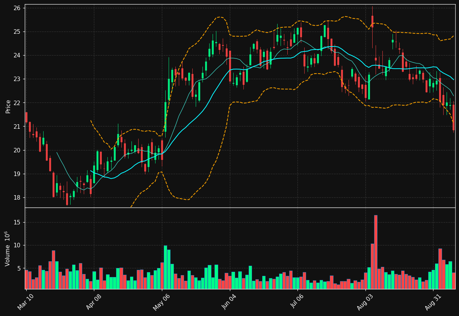Image resolution: width=459 pixels, height=316 pixels.
Task: Click price axis value 25
Action: 18,32
